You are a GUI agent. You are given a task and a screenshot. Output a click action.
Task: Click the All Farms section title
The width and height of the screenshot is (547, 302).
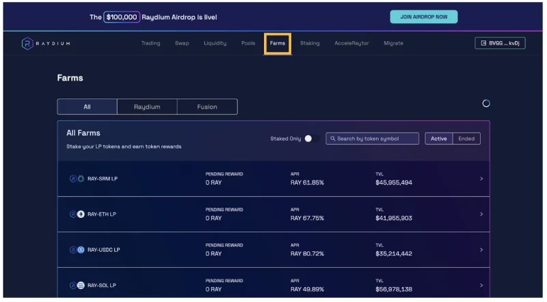(83, 133)
